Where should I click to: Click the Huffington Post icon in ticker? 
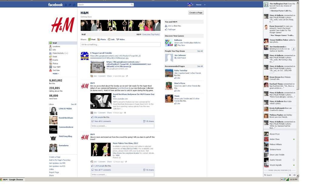(266, 5)
